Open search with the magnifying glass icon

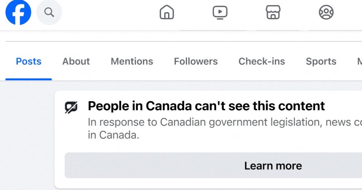pyautogui.click(x=49, y=12)
